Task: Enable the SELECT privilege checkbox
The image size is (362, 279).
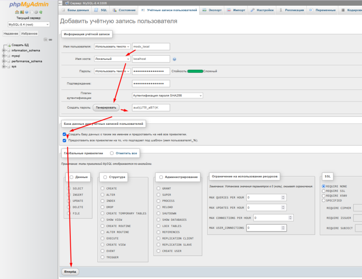Action: coord(69,188)
